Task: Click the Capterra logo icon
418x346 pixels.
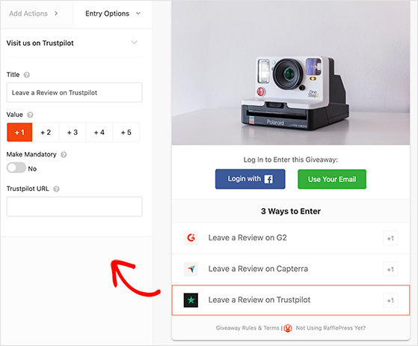Action: [191, 269]
